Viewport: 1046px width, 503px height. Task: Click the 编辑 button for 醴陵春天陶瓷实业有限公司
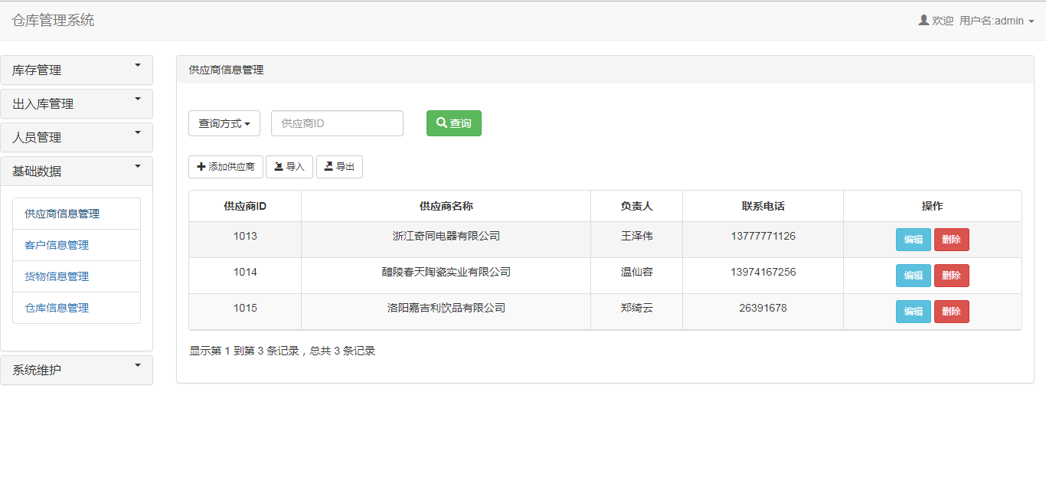tap(913, 275)
